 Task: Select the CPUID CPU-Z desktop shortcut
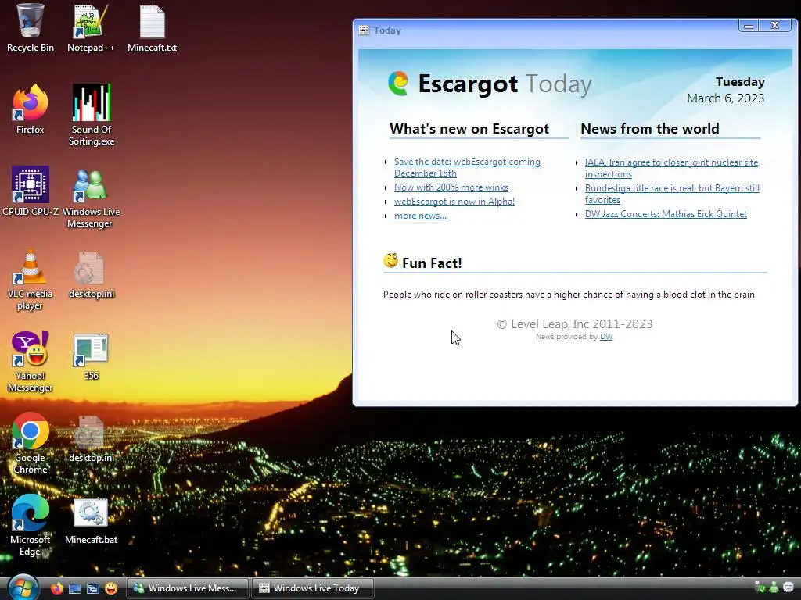point(31,191)
